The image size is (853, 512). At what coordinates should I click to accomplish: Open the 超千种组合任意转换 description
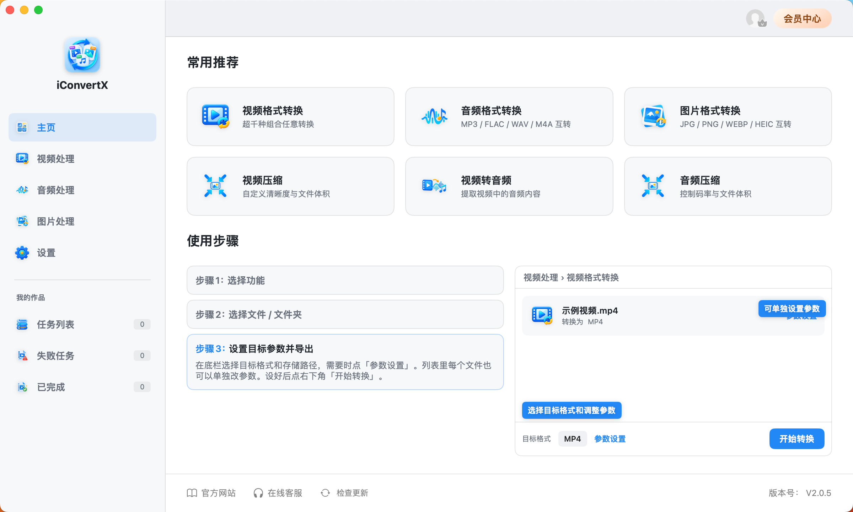pyautogui.click(x=278, y=124)
